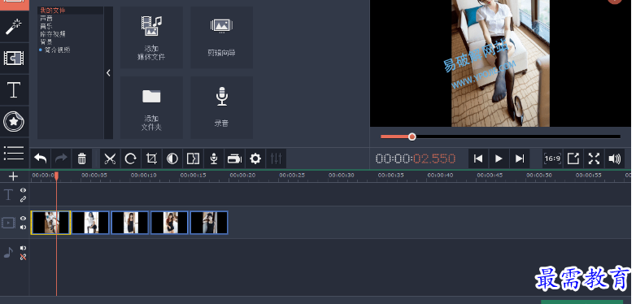Select 简介视频 in the category list
Image resolution: width=636 pixels, height=304 pixels.
(x=57, y=50)
